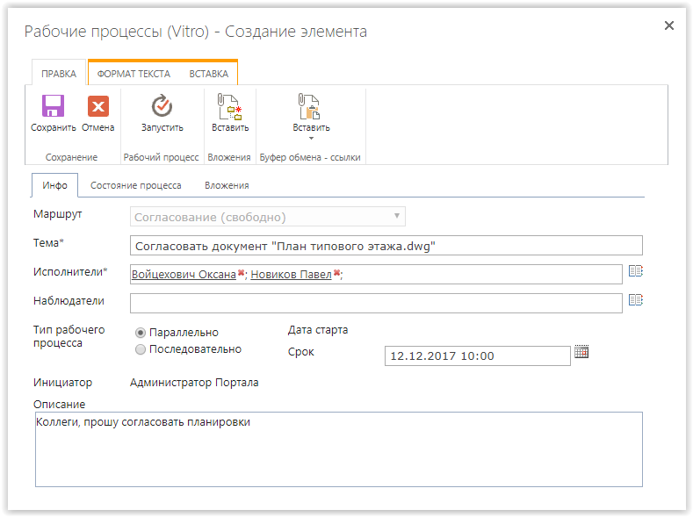Viewport: 693px width, 517px height.
Task: Click into the Тема text field
Action: click(x=386, y=246)
